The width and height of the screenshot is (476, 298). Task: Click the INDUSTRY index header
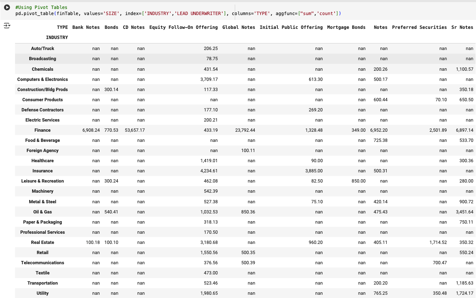pos(57,37)
